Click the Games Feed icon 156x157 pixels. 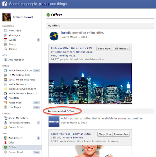click(x=5, y=152)
